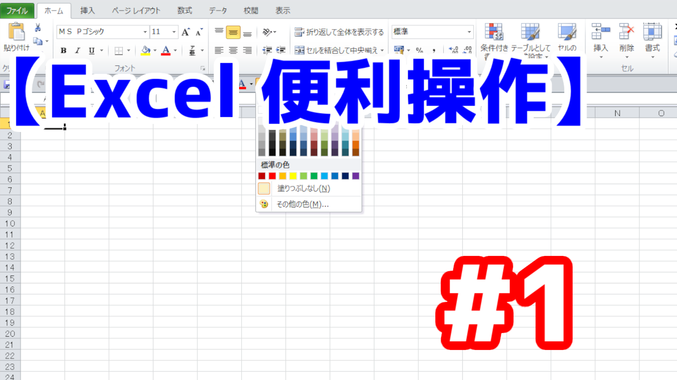The width and height of the screenshot is (677, 380).
Task: Expand the Borders dropdown arrow
Action: tap(128, 51)
